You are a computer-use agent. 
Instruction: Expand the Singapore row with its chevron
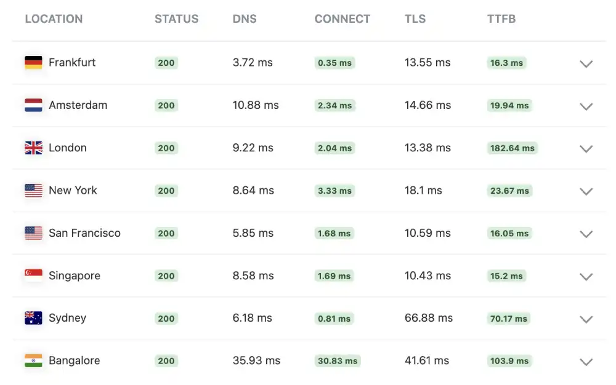pyautogui.click(x=586, y=277)
